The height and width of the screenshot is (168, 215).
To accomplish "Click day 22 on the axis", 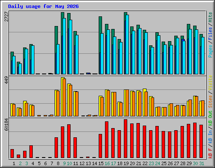I will click(x=145, y=163).
